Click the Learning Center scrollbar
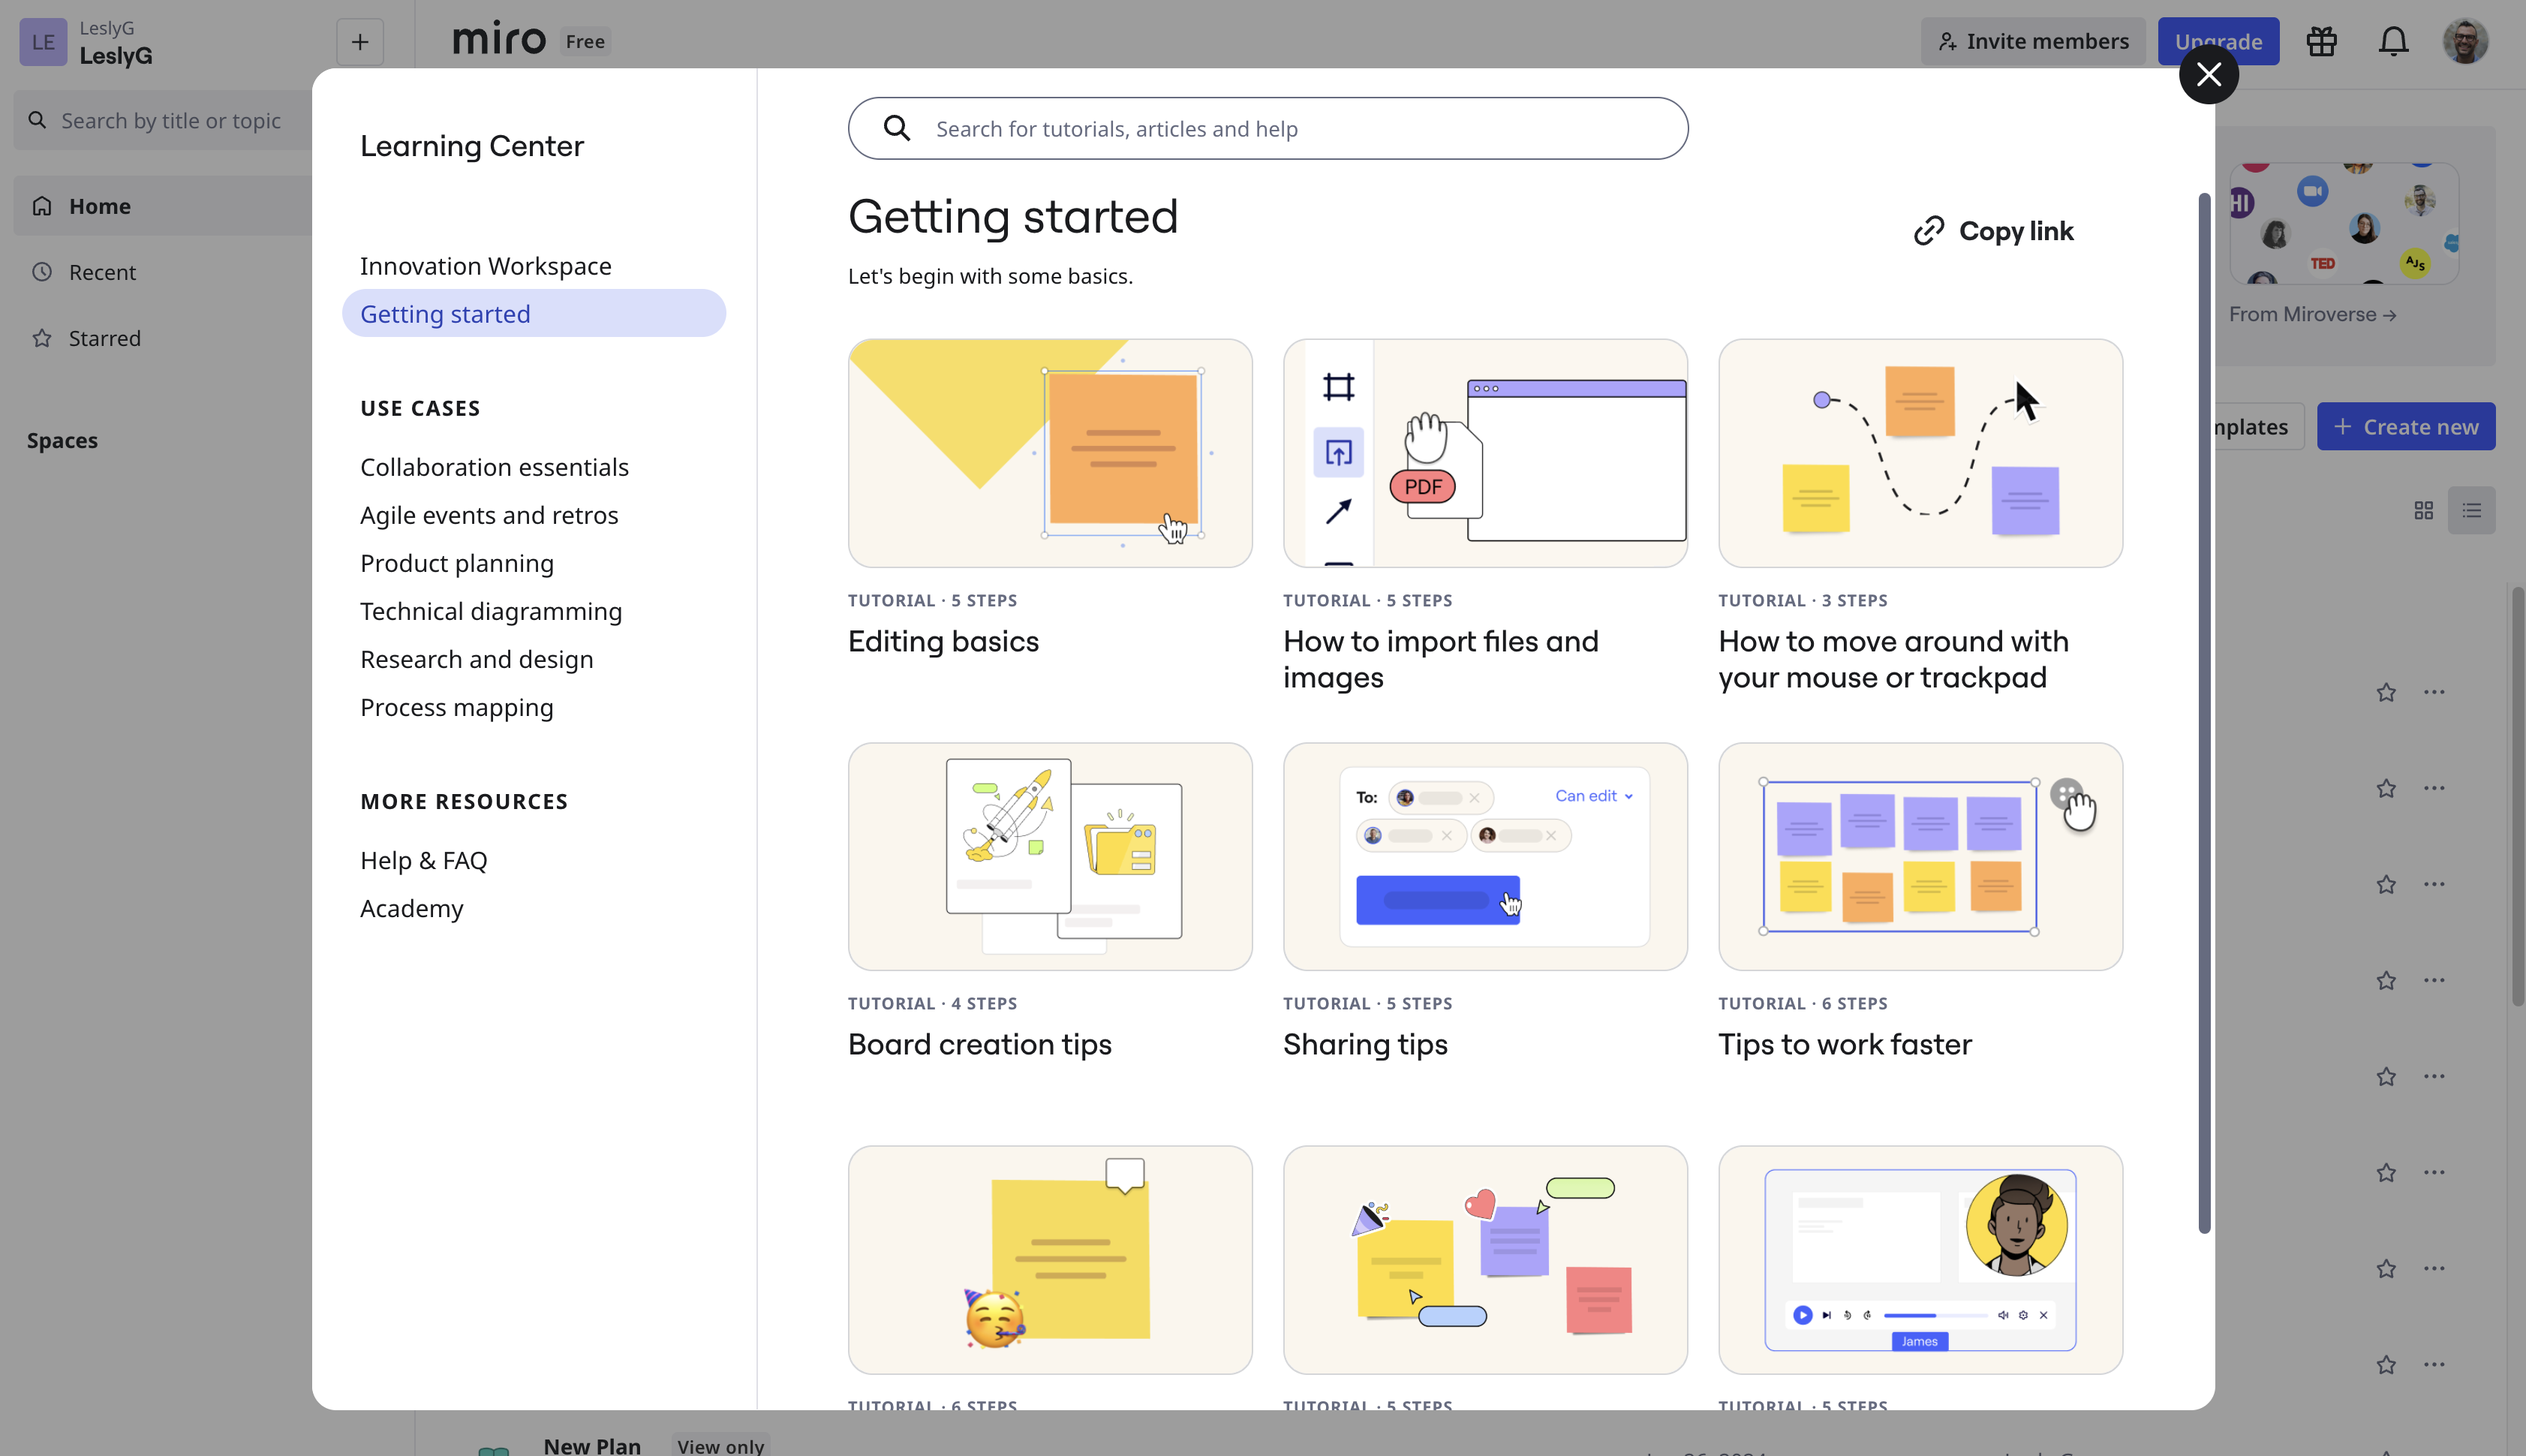This screenshot has width=2526, height=1456. point(2203,712)
